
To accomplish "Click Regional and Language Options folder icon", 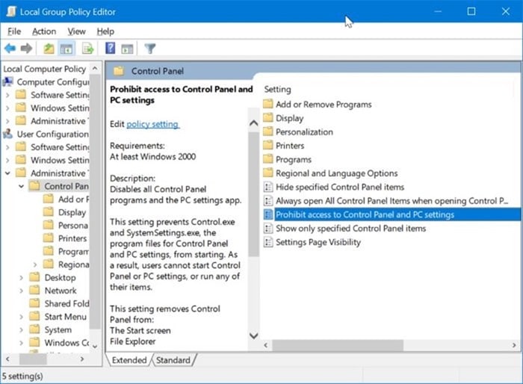I will click(267, 173).
